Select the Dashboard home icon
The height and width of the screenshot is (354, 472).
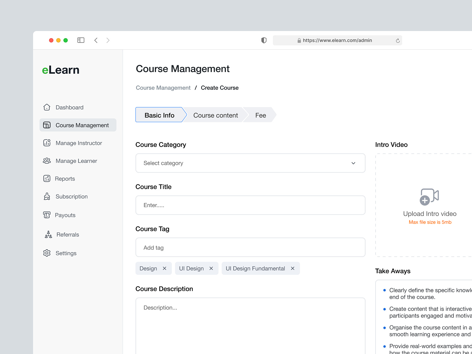coord(47,107)
